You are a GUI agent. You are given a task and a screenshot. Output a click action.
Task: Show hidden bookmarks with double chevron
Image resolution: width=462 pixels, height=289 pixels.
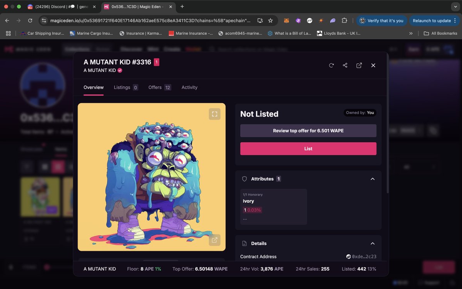(x=411, y=34)
